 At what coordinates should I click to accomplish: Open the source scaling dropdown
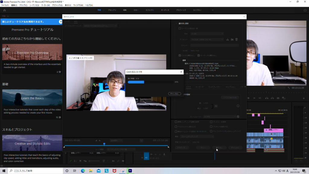click(100, 26)
